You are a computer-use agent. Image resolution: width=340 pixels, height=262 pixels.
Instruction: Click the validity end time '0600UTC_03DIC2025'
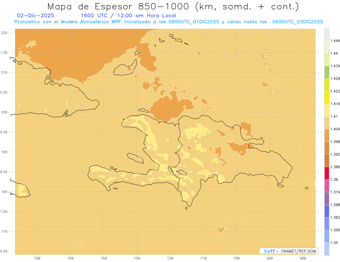click(297, 22)
